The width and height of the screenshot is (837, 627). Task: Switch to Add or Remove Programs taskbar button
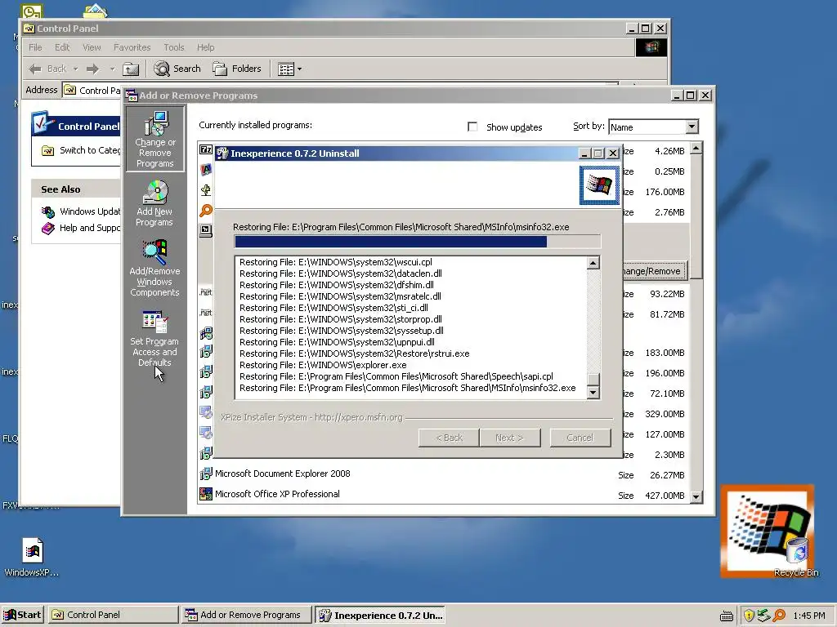pyautogui.click(x=245, y=615)
